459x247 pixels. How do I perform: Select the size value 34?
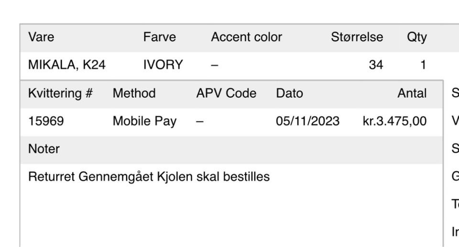[x=376, y=65]
